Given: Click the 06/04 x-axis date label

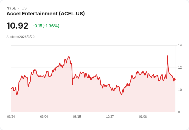Looking at the screenshot, I should click(x=44, y=116).
